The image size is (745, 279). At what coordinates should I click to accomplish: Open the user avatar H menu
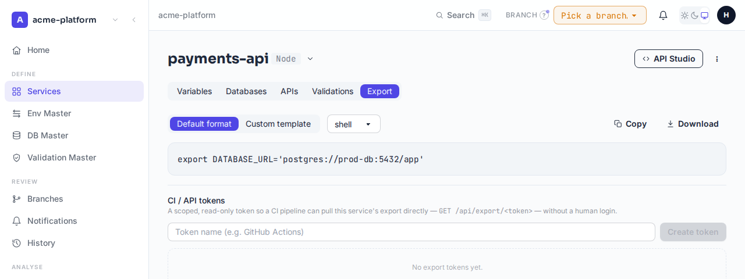click(726, 15)
